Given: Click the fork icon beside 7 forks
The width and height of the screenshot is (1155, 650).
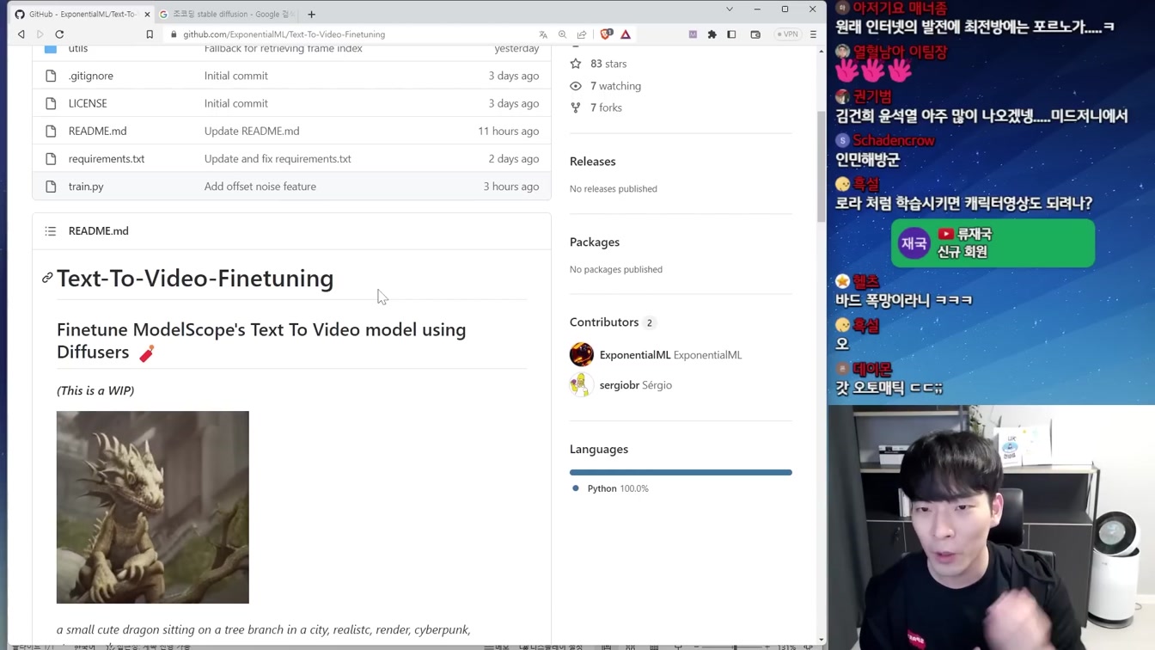Looking at the screenshot, I should (x=576, y=107).
